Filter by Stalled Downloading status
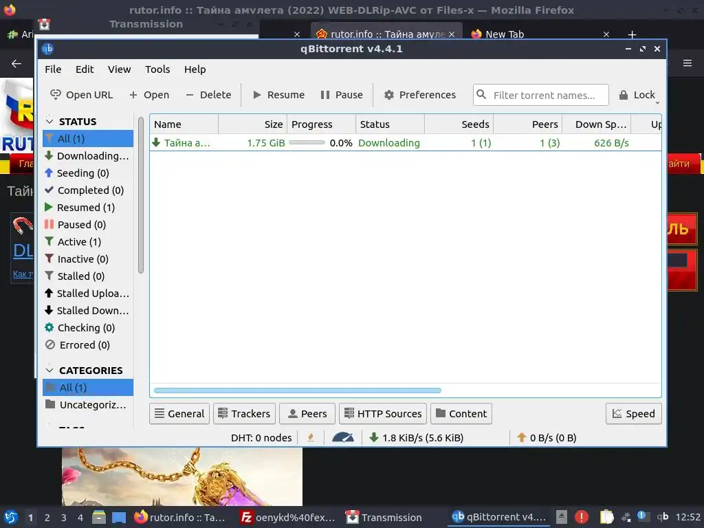This screenshot has width=704, height=528. click(88, 310)
